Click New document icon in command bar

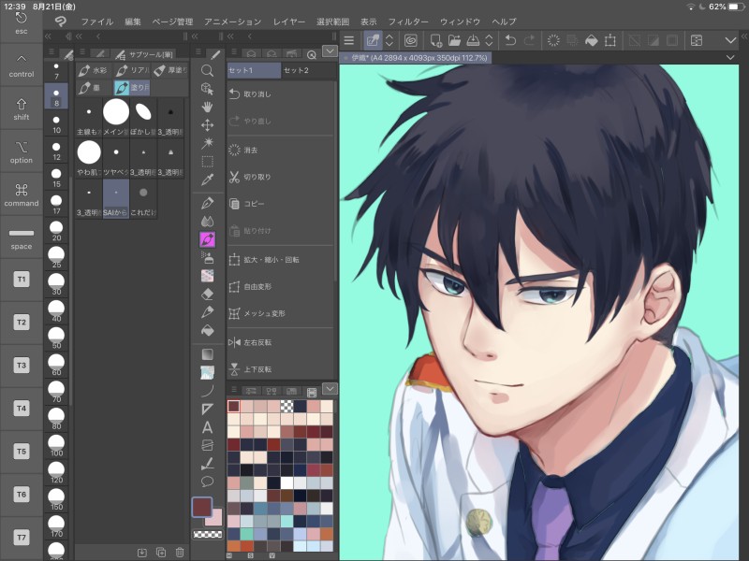tap(435, 40)
